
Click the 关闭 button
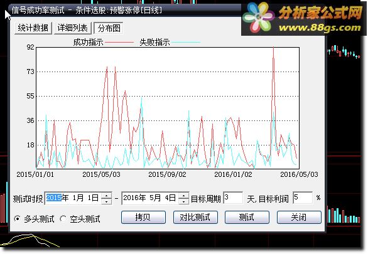pos(299,217)
